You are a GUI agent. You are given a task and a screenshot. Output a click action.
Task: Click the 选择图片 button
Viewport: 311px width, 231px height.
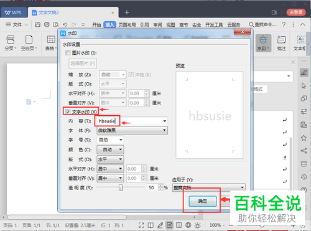(x=83, y=63)
